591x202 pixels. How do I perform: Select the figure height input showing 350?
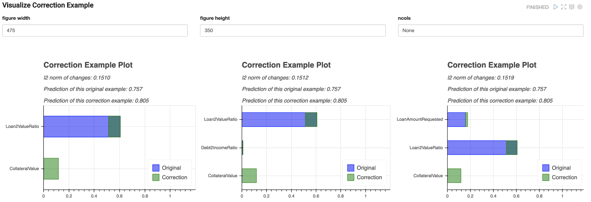(293, 30)
